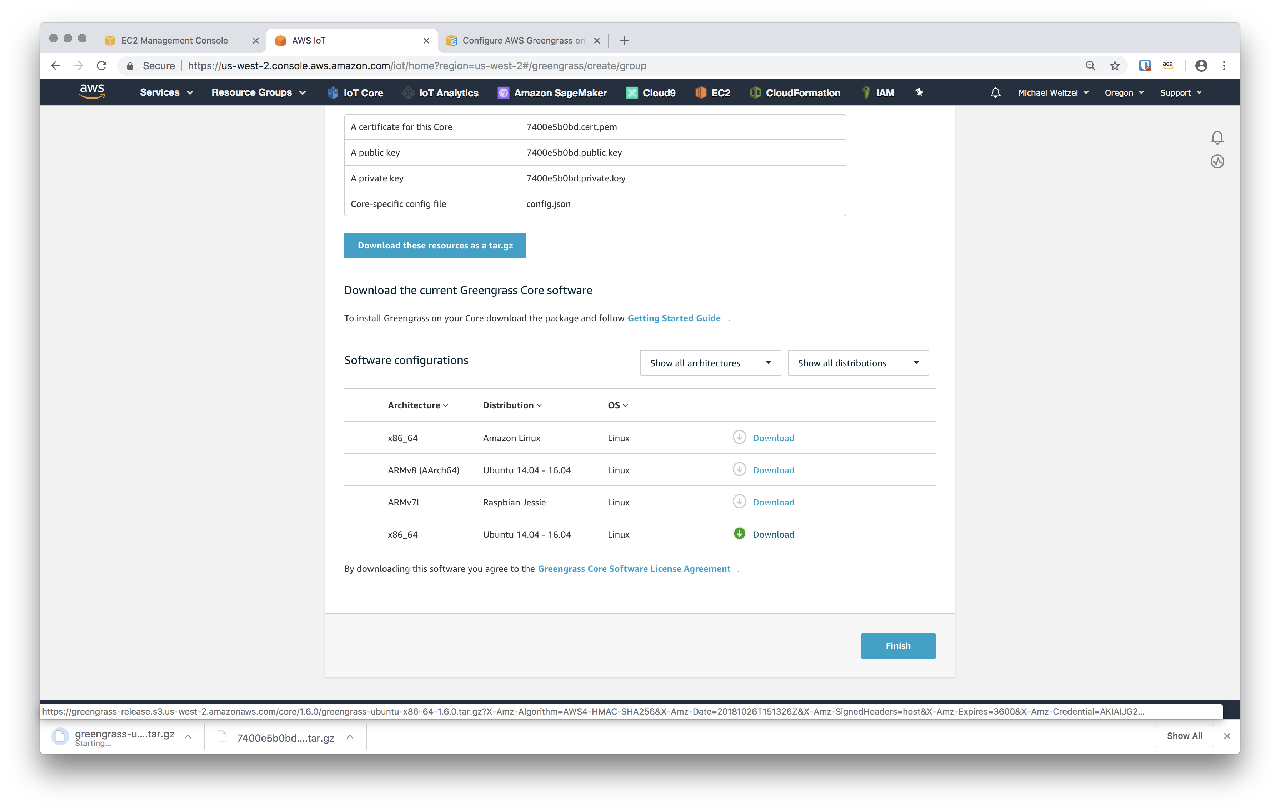Expand the Services menu

click(x=166, y=92)
